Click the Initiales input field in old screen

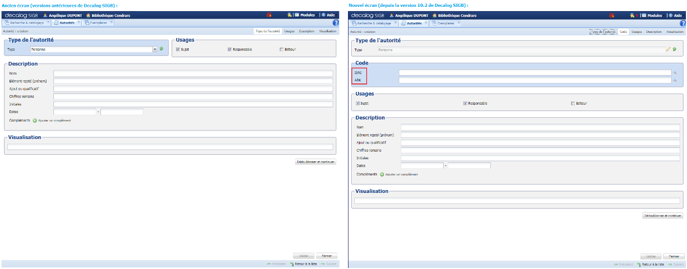coord(193,104)
